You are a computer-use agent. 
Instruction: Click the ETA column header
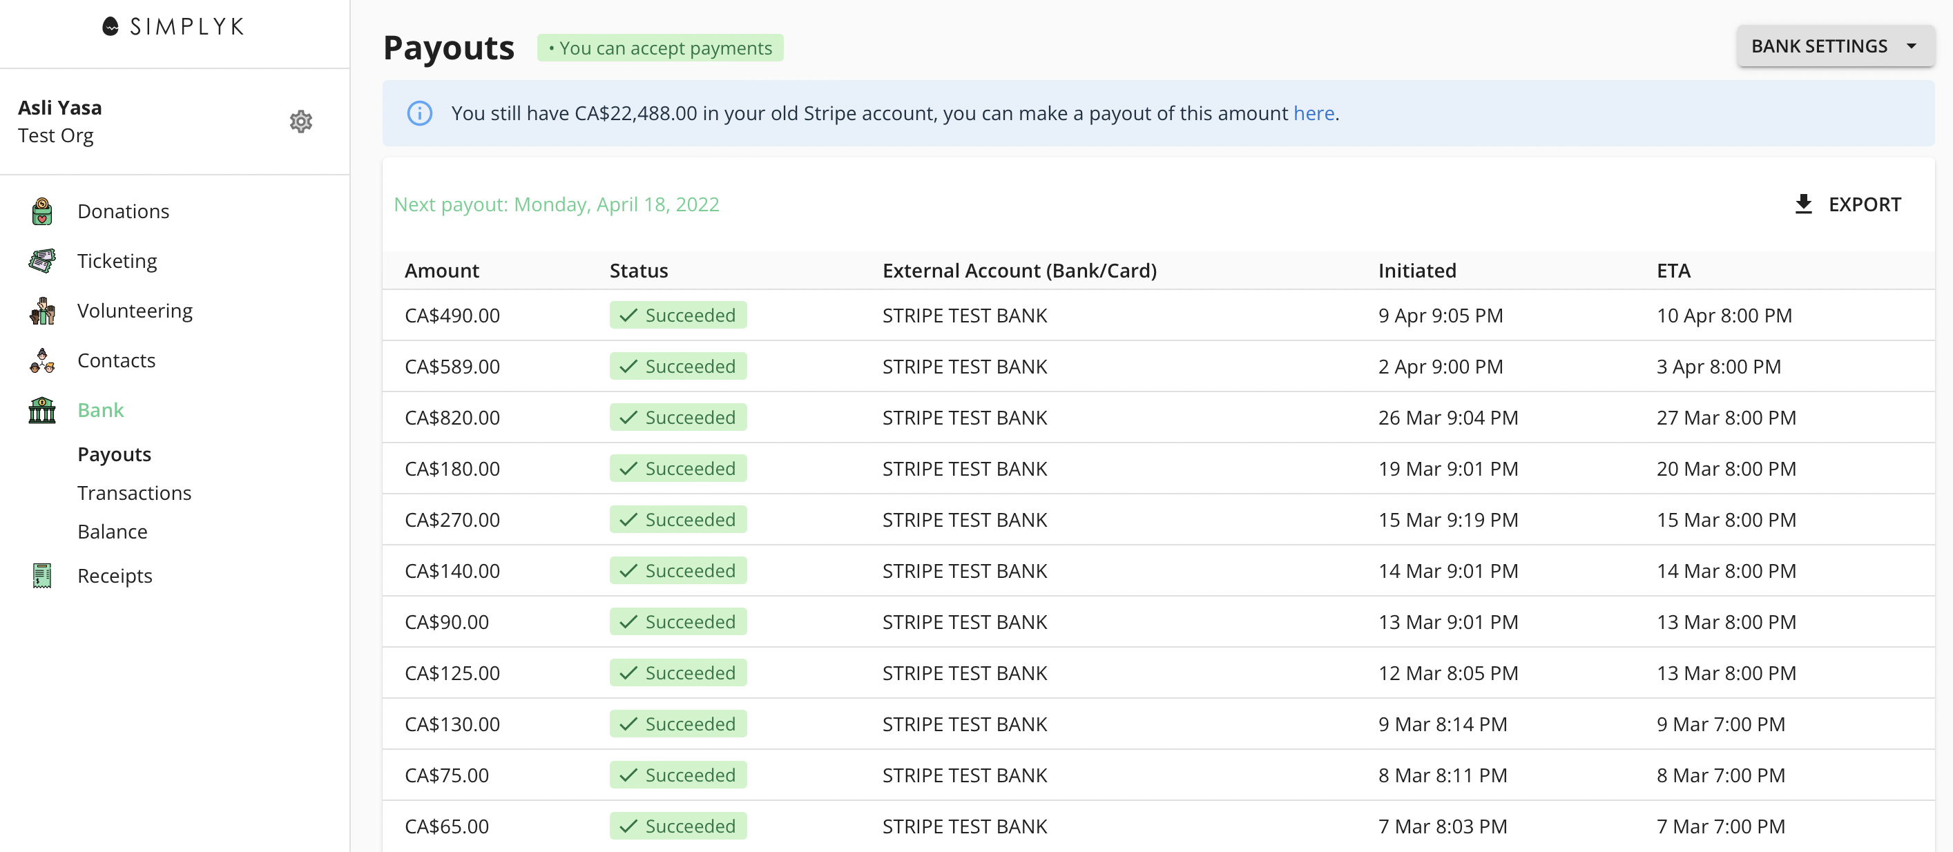pos(1674,271)
